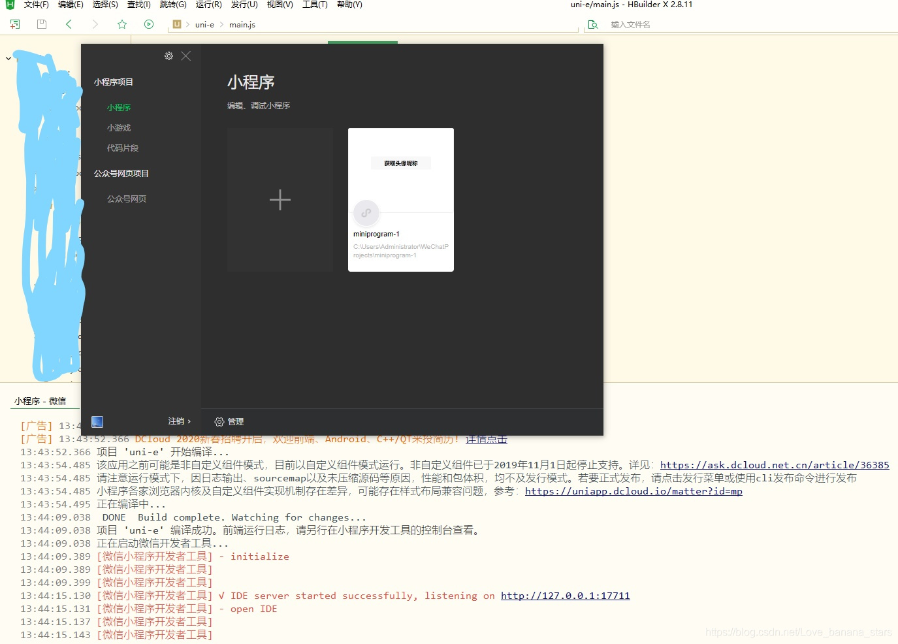Click the 'initialize' console log line
Viewport: 898px width, 644px height.
pyautogui.click(x=155, y=556)
